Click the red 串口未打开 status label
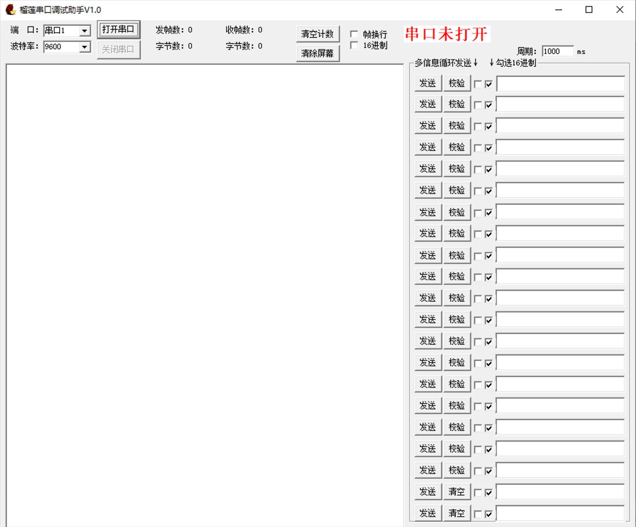Viewport: 636px width, 527px height. pyautogui.click(x=446, y=34)
